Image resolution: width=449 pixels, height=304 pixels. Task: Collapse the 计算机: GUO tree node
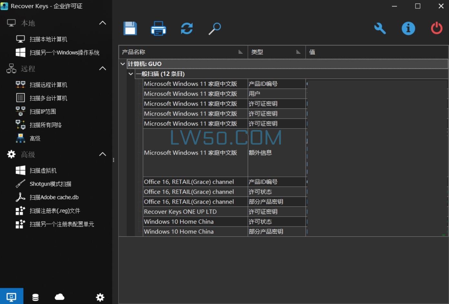pyautogui.click(x=123, y=64)
